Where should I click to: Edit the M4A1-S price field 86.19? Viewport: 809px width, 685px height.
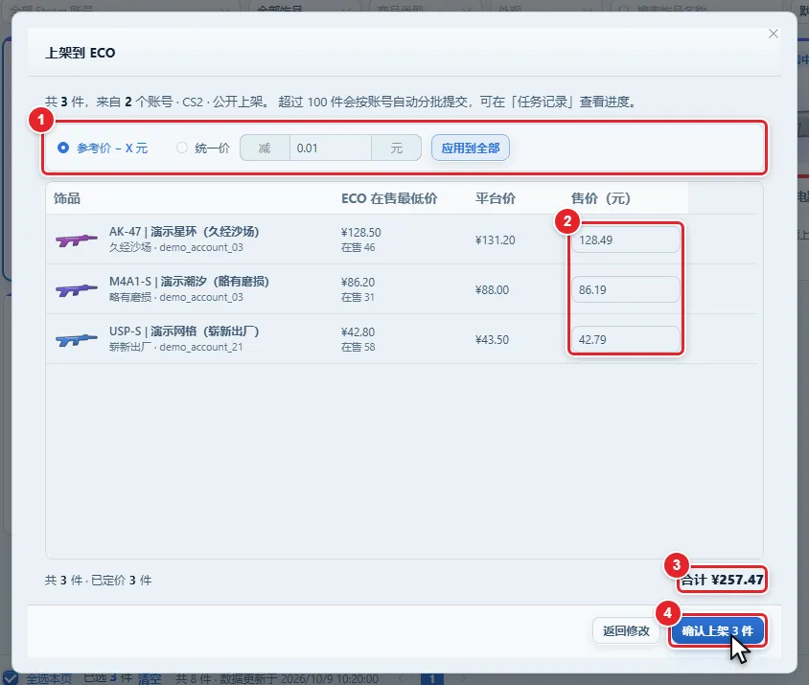pos(625,290)
